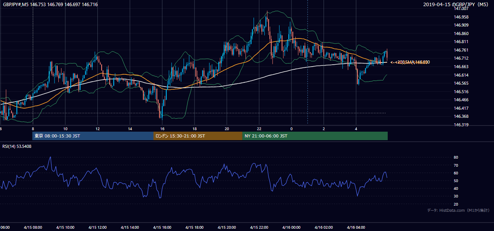Click hour 18 on the price chart axis
Screen dimensions: 494x231
[x=195, y=129]
